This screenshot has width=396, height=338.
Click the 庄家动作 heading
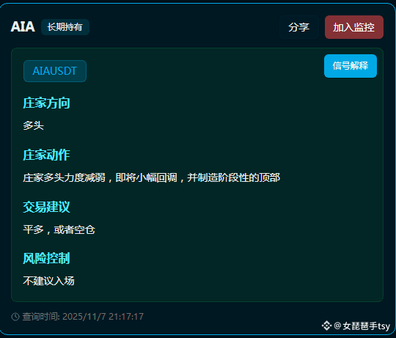46,155
